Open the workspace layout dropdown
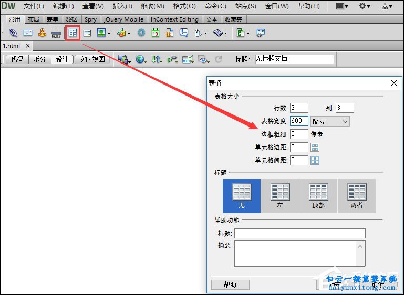The image size is (404, 295). click(x=342, y=6)
